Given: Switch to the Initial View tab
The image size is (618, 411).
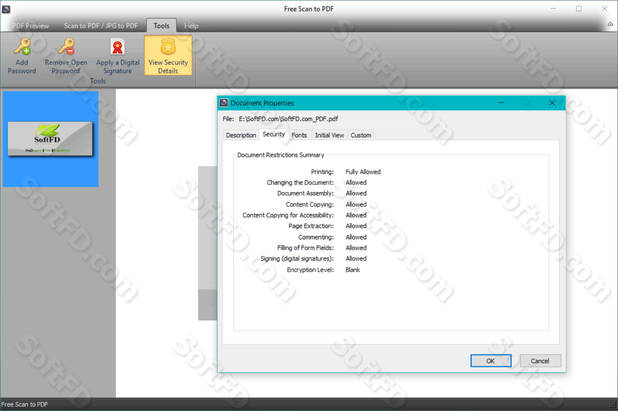Looking at the screenshot, I should pyautogui.click(x=329, y=135).
